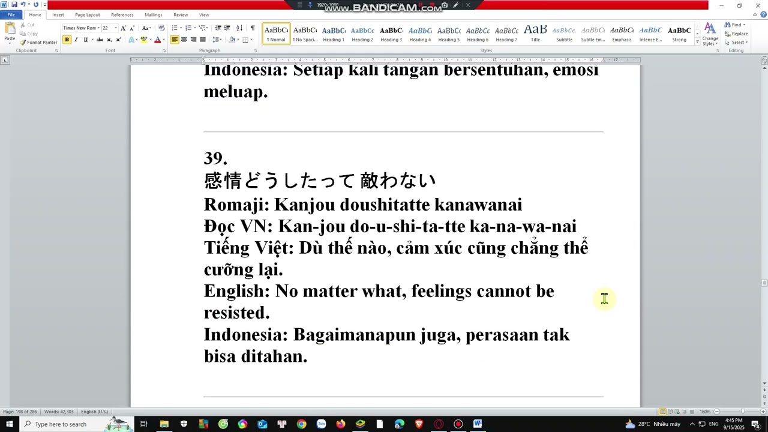Open the font name dropdown

point(98,28)
